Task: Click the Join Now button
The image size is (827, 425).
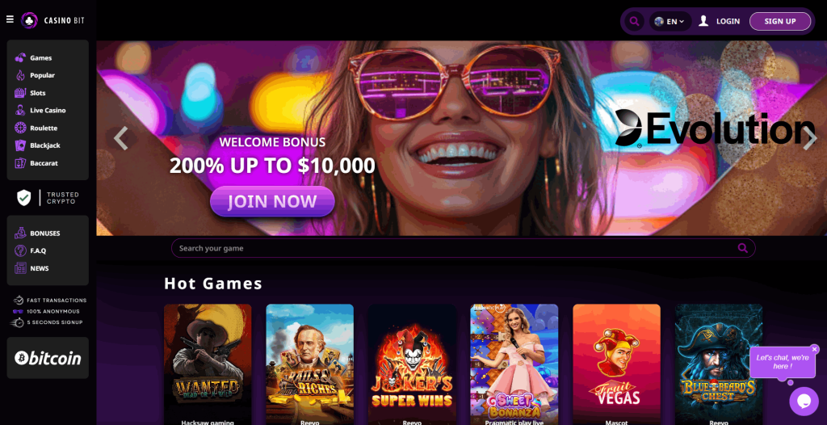Action: (272, 201)
